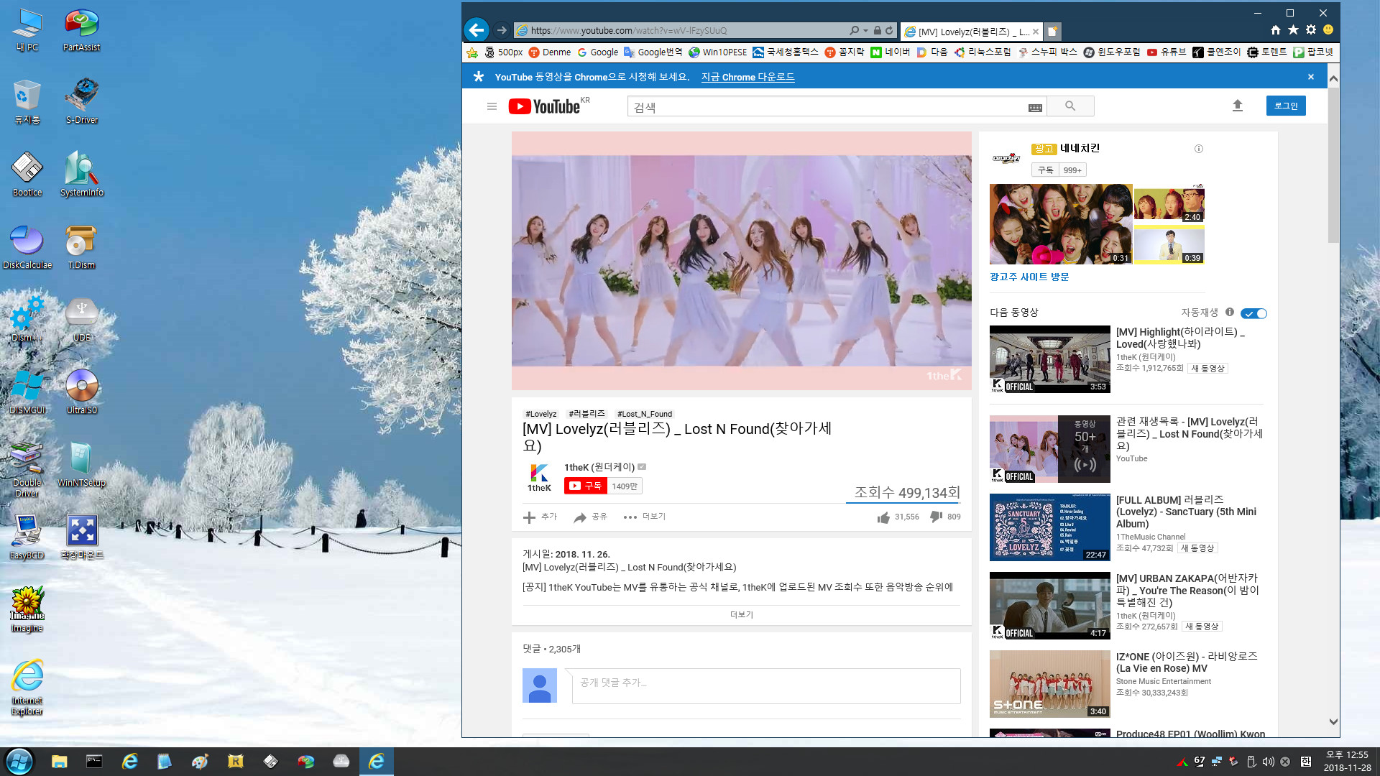The height and width of the screenshot is (776, 1380).
Task: Open EasyBCD desktop icon
Action: pyautogui.click(x=27, y=537)
